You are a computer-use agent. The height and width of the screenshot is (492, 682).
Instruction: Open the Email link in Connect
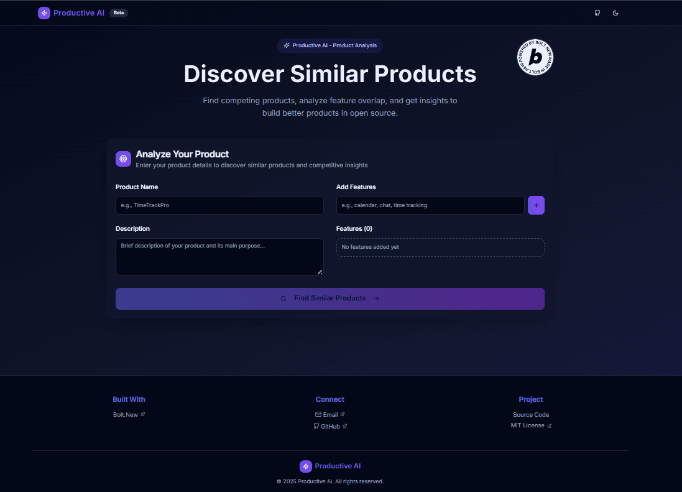tap(330, 415)
